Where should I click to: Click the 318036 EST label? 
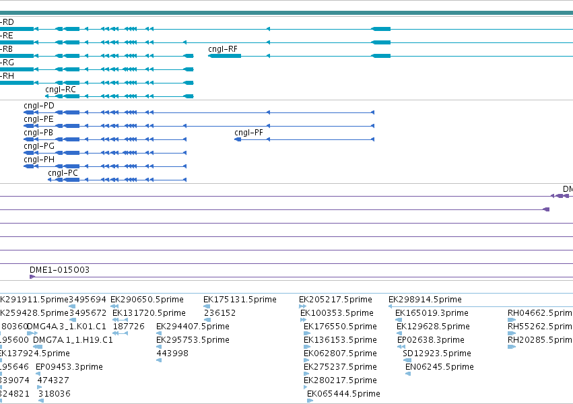[55, 394]
